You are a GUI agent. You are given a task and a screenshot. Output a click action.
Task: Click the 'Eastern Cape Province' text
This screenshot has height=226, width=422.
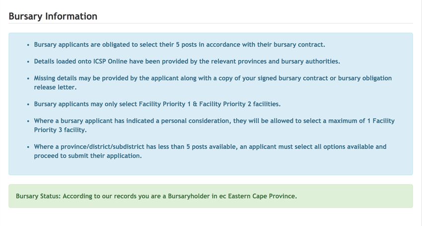click(x=263, y=196)
